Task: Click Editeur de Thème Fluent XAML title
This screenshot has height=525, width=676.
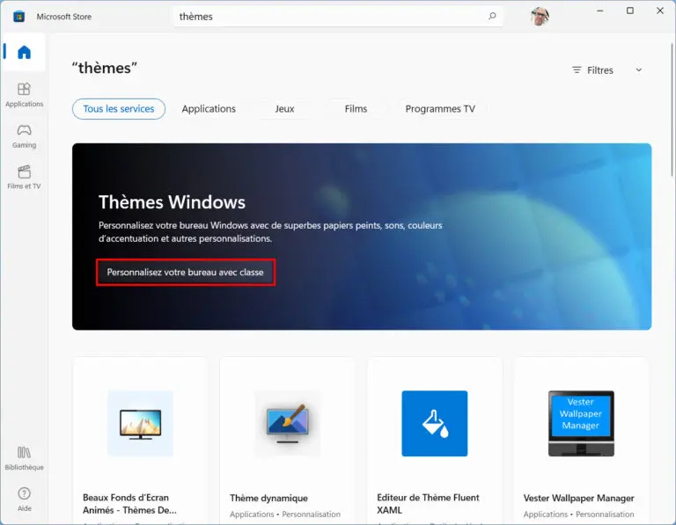Action: pyautogui.click(x=428, y=504)
